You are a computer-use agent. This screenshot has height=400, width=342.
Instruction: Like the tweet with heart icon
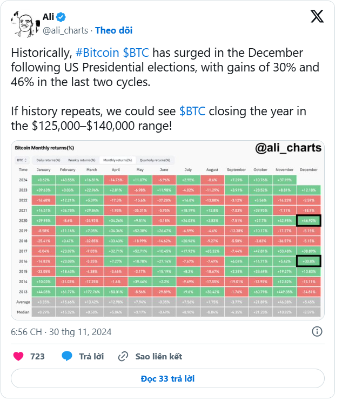[x=18, y=356]
